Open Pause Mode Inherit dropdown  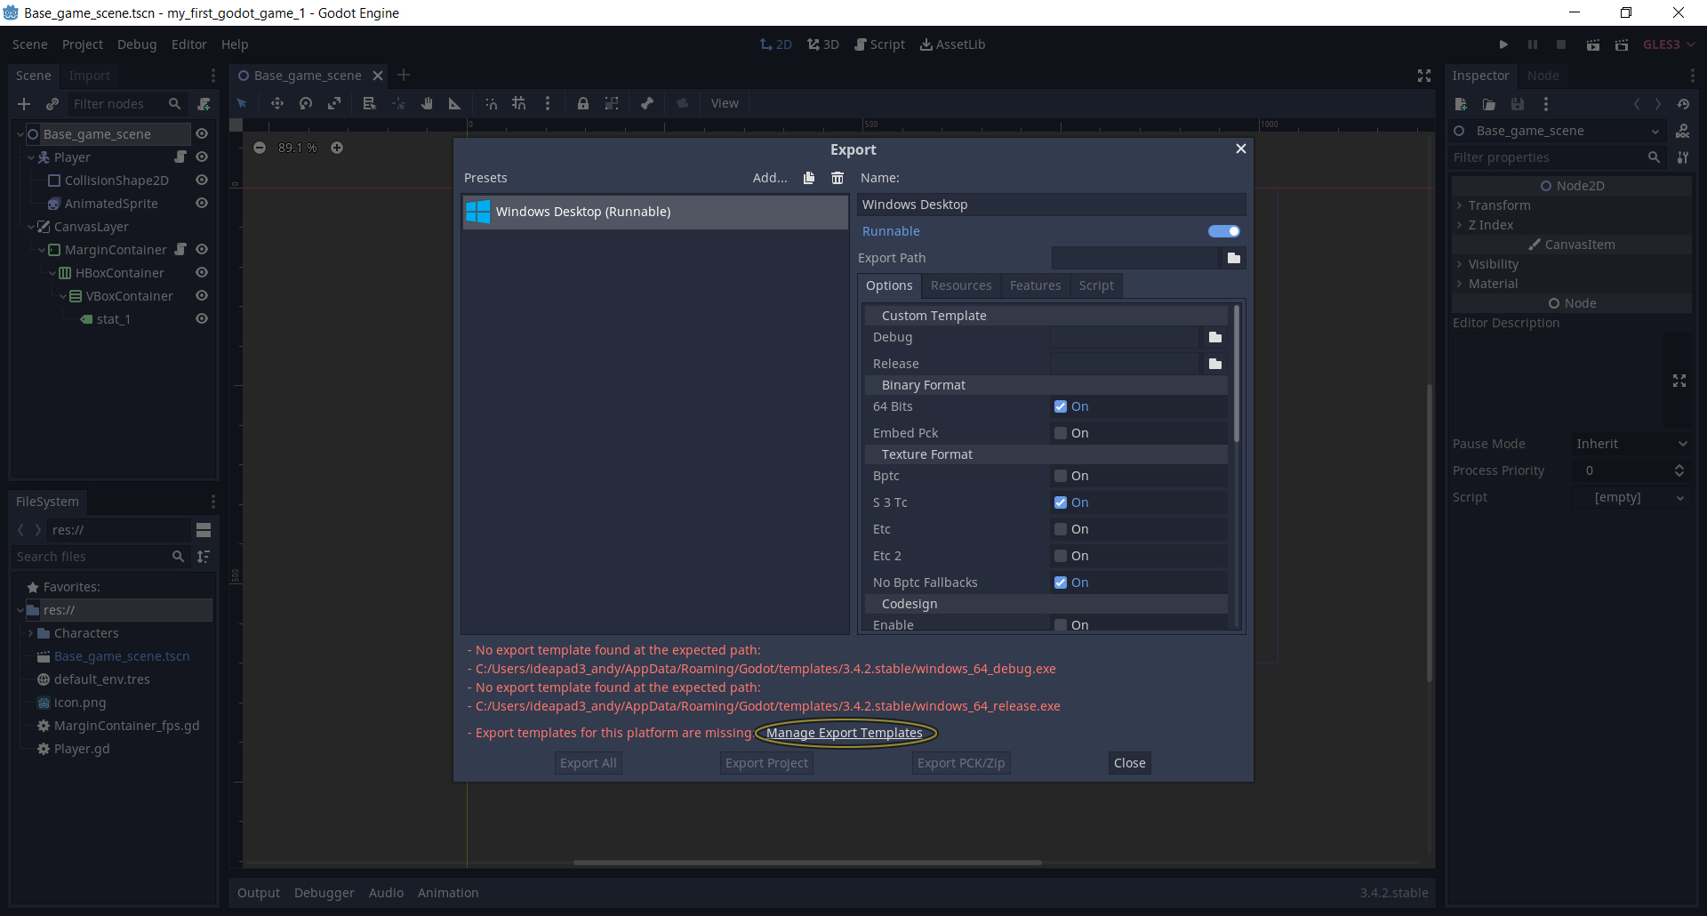[x=1631, y=444]
